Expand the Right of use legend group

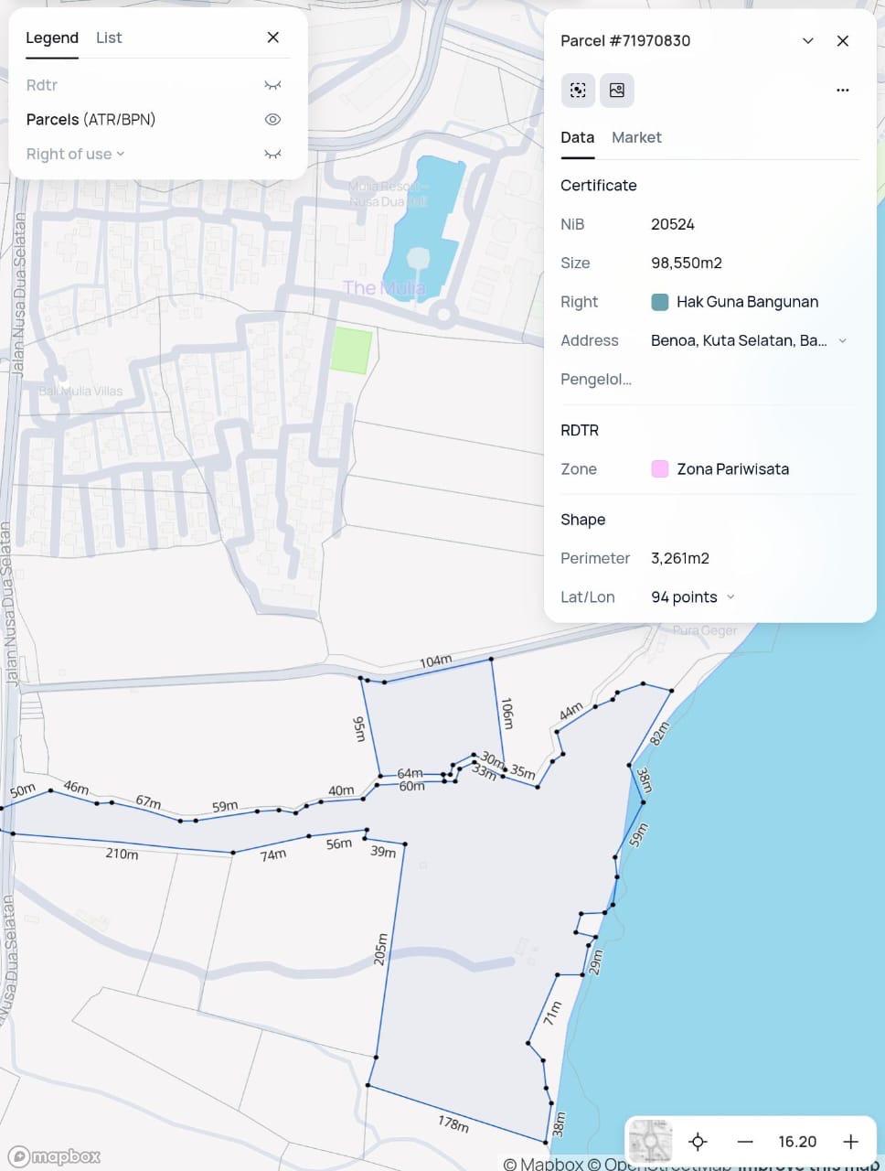121,155
